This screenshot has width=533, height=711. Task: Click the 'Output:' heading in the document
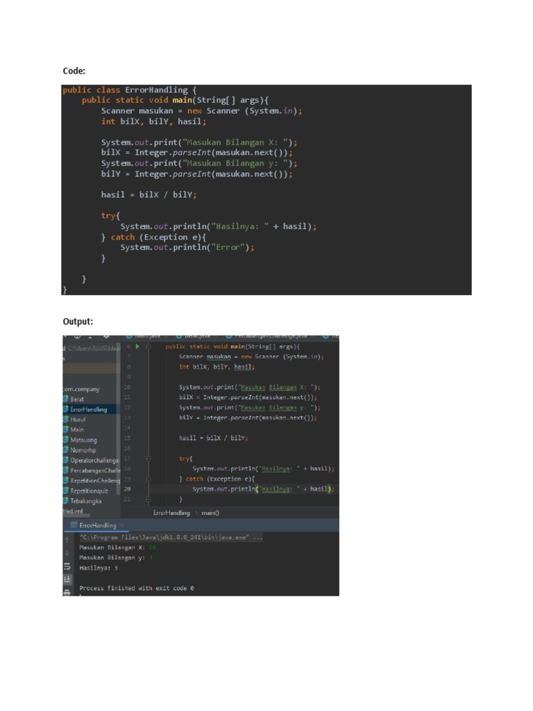click(78, 321)
